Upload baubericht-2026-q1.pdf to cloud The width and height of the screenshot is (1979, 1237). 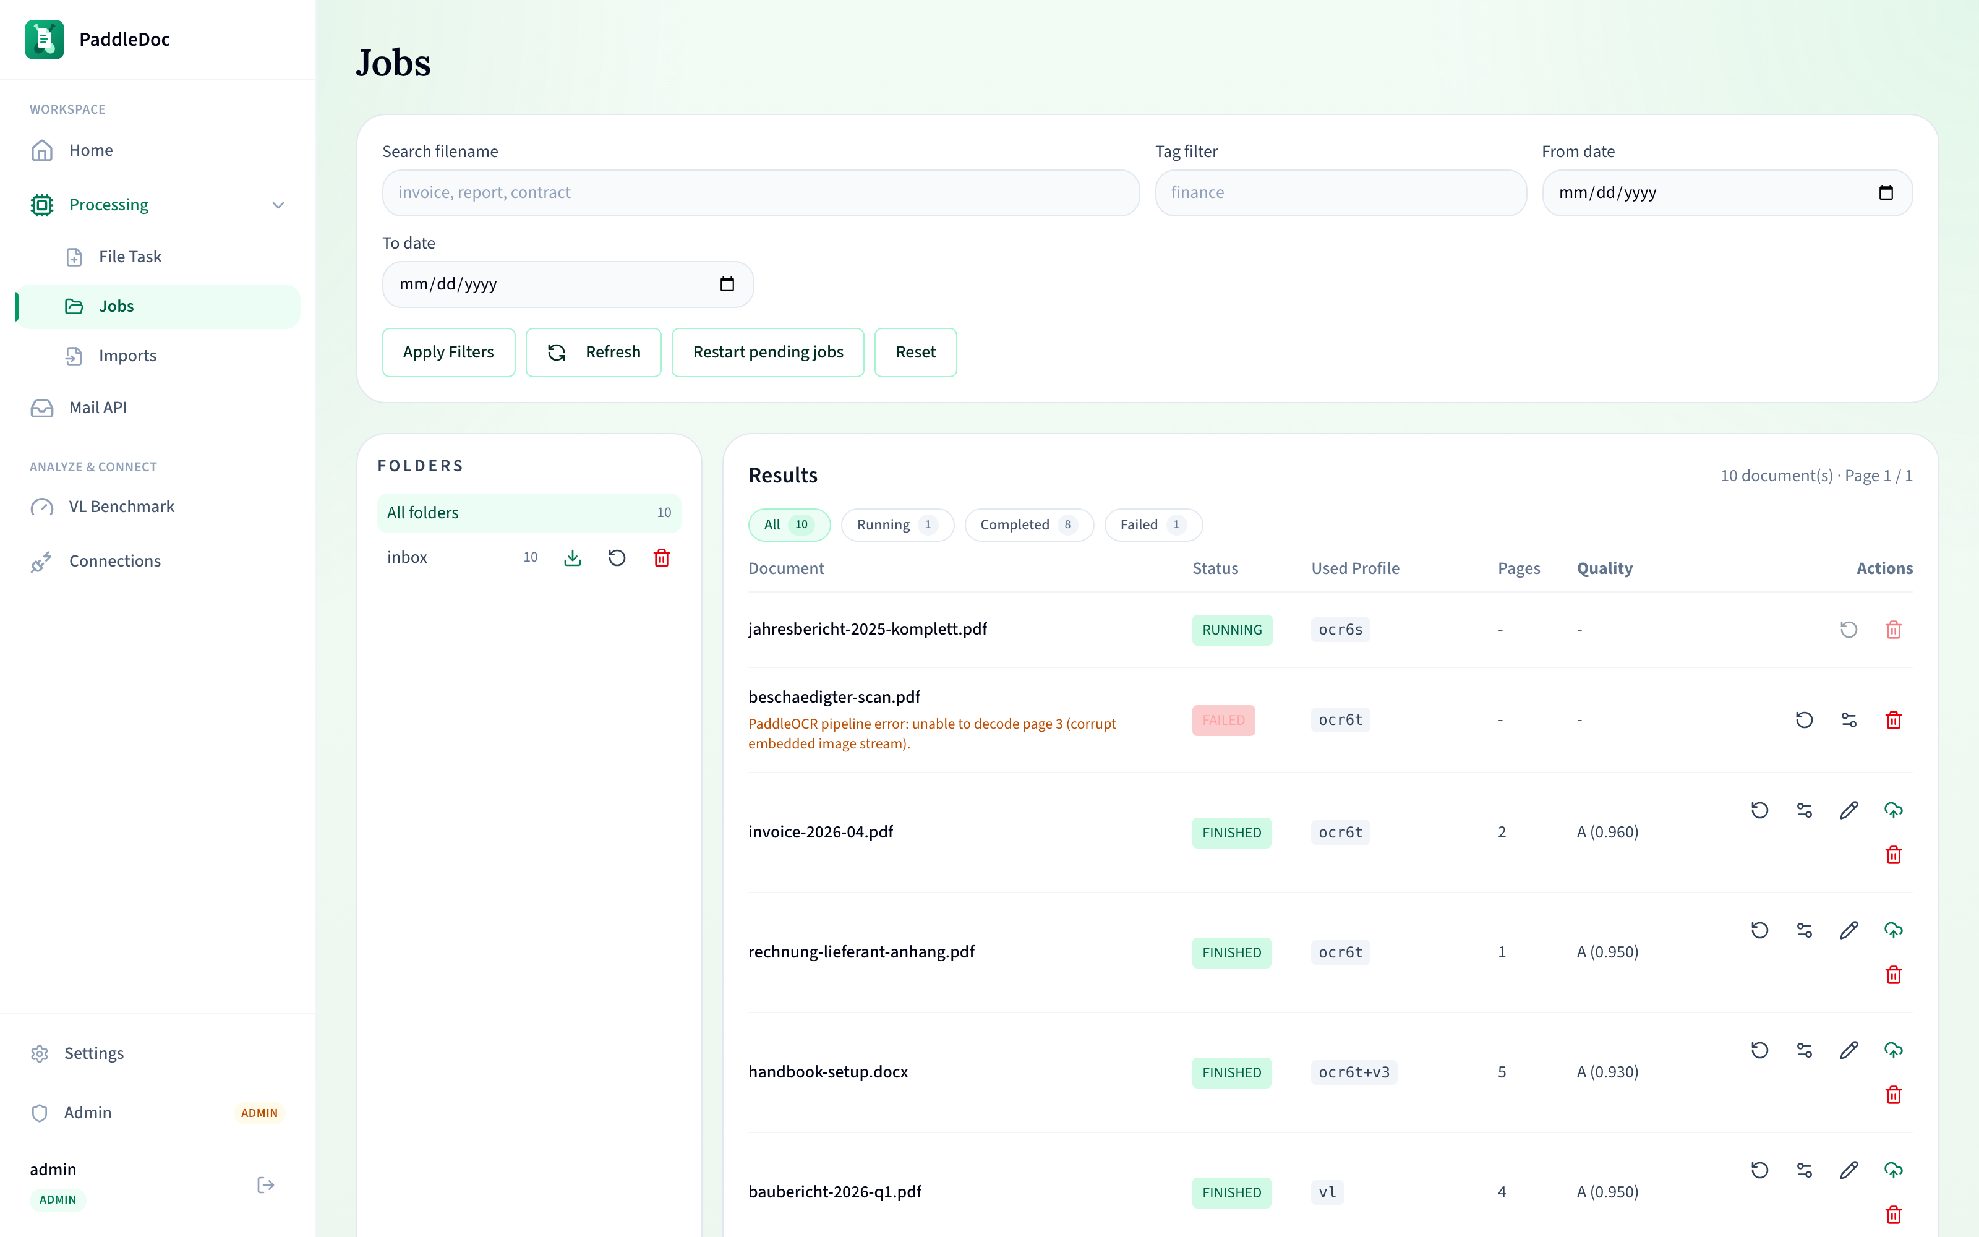click(x=1893, y=1171)
